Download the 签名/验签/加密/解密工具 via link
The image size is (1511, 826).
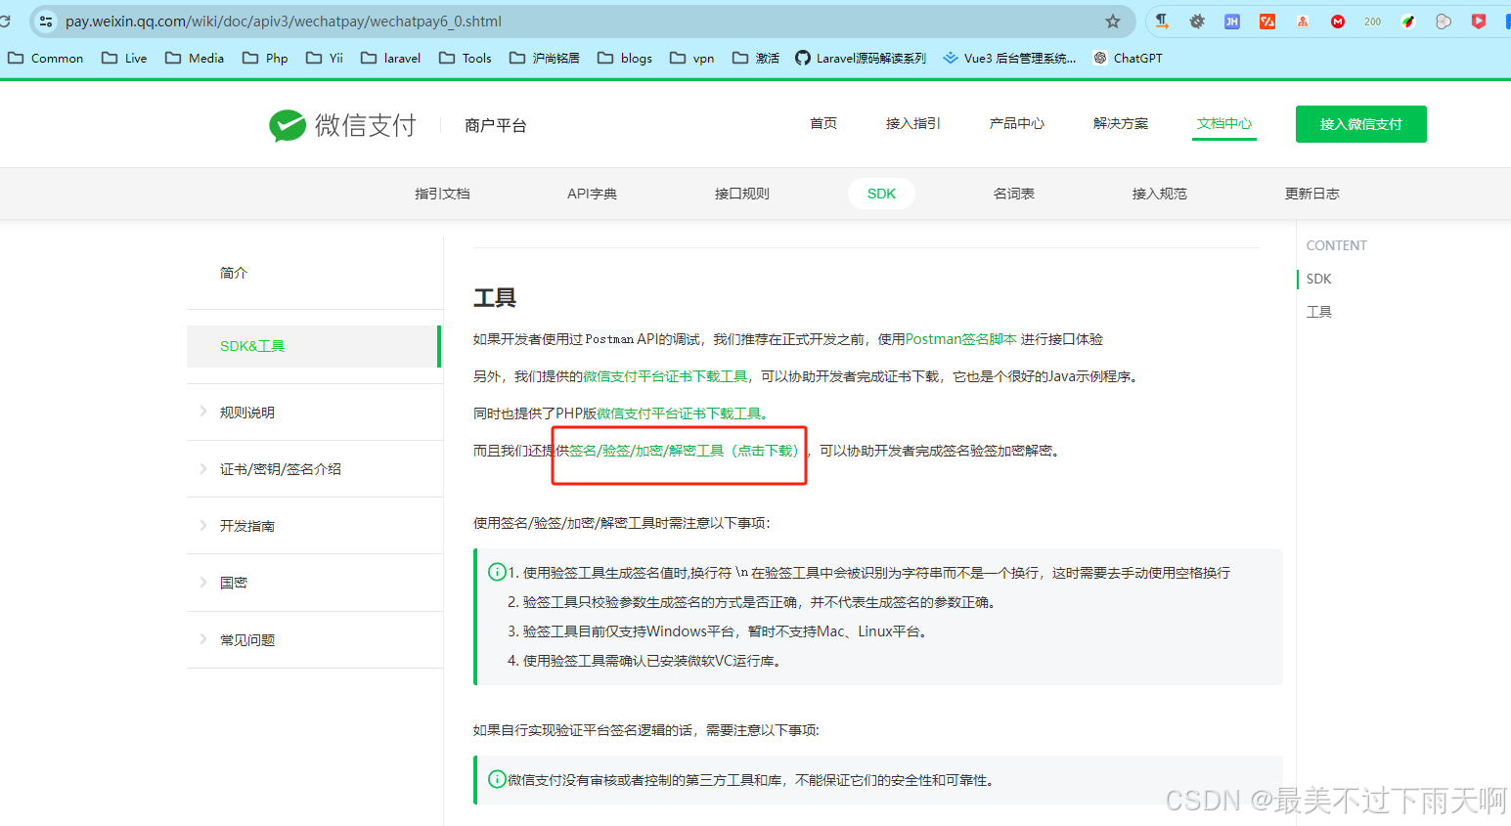point(685,451)
